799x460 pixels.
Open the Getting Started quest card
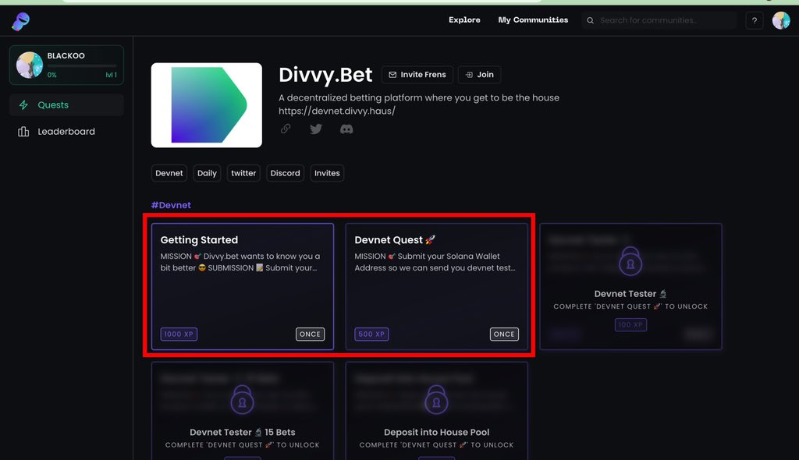pos(243,286)
